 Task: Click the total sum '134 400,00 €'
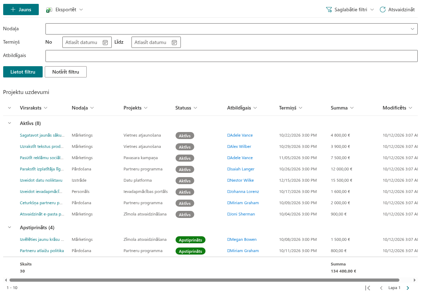tap(343, 271)
